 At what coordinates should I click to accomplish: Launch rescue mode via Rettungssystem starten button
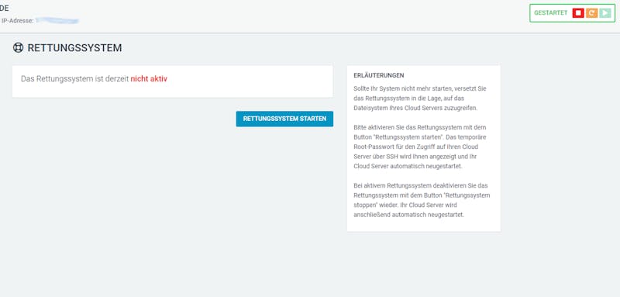284,119
